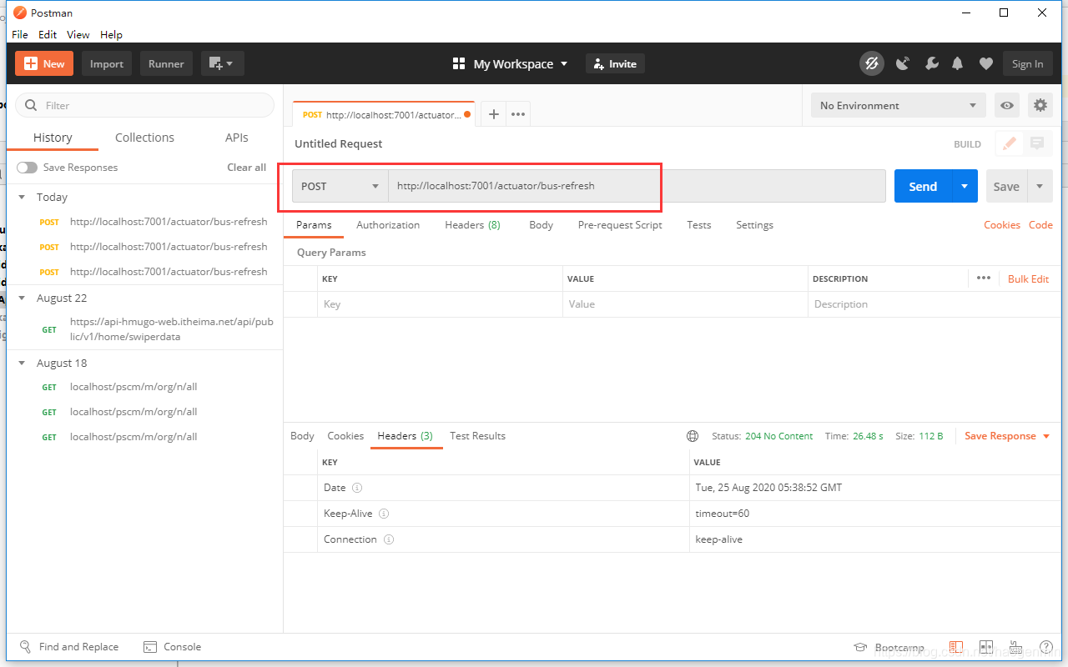Click the blue Send button
The image size is (1068, 667).
coord(924,186)
